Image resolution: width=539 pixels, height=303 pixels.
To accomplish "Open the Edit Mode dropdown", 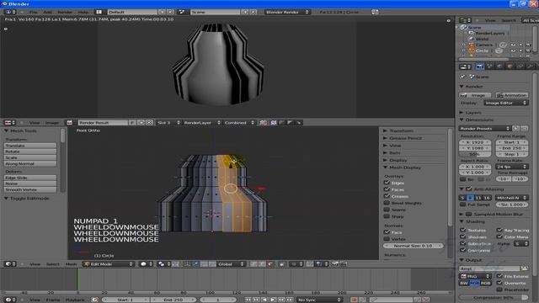I will [x=108, y=263].
